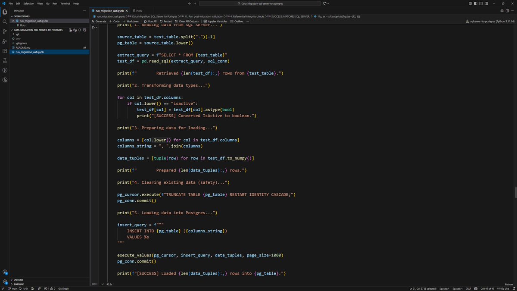The width and height of the screenshot is (517, 291).
Task: Collapse all folders in explorer
Action: click(84, 30)
